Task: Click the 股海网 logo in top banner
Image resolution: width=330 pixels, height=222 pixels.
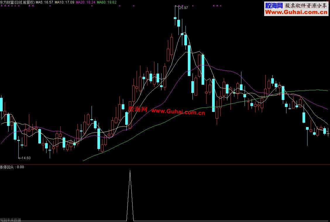Action: [274, 6]
